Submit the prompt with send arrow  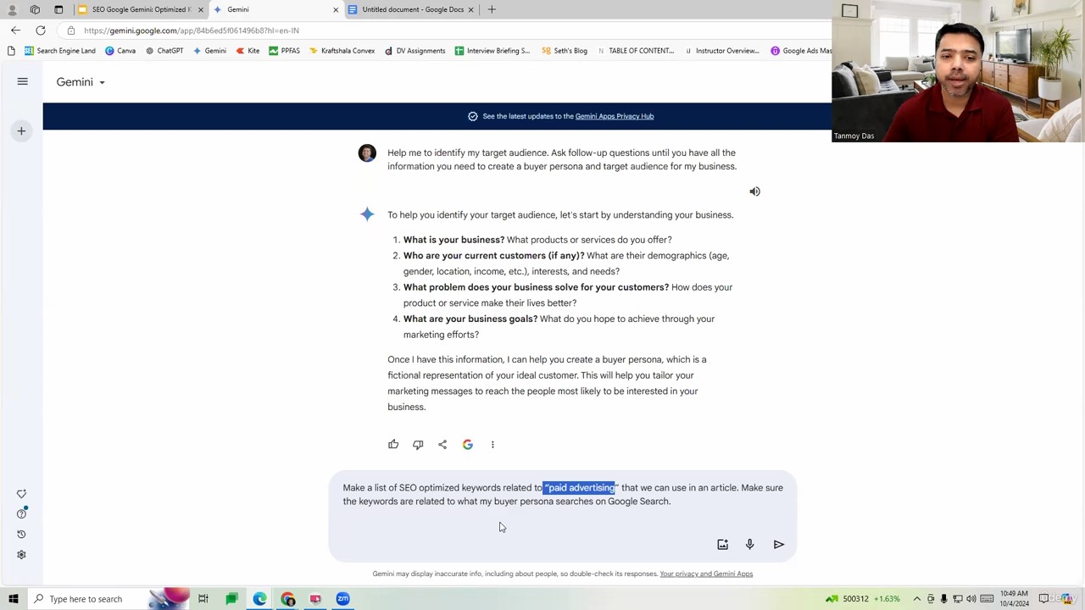pos(779,545)
